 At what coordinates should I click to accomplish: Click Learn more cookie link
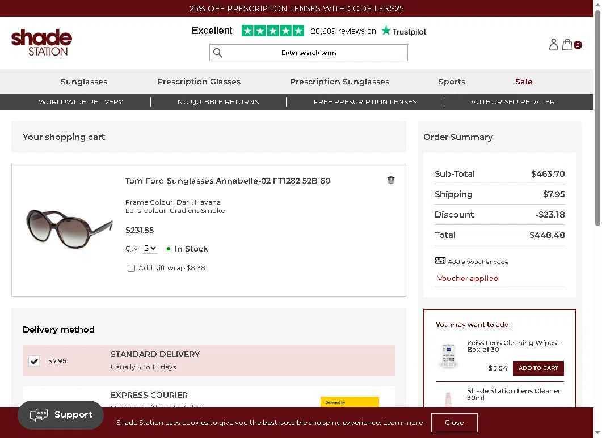tap(403, 423)
